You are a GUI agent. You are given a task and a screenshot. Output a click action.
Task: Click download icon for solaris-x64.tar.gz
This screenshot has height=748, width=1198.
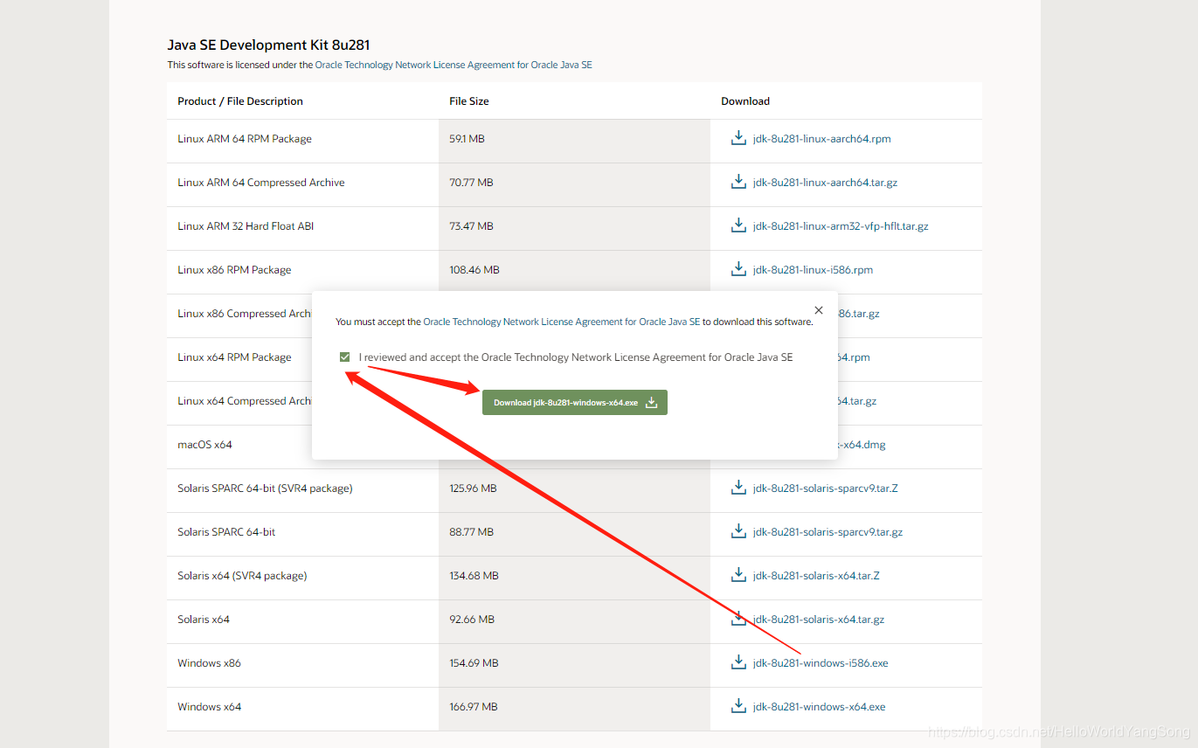coord(738,619)
